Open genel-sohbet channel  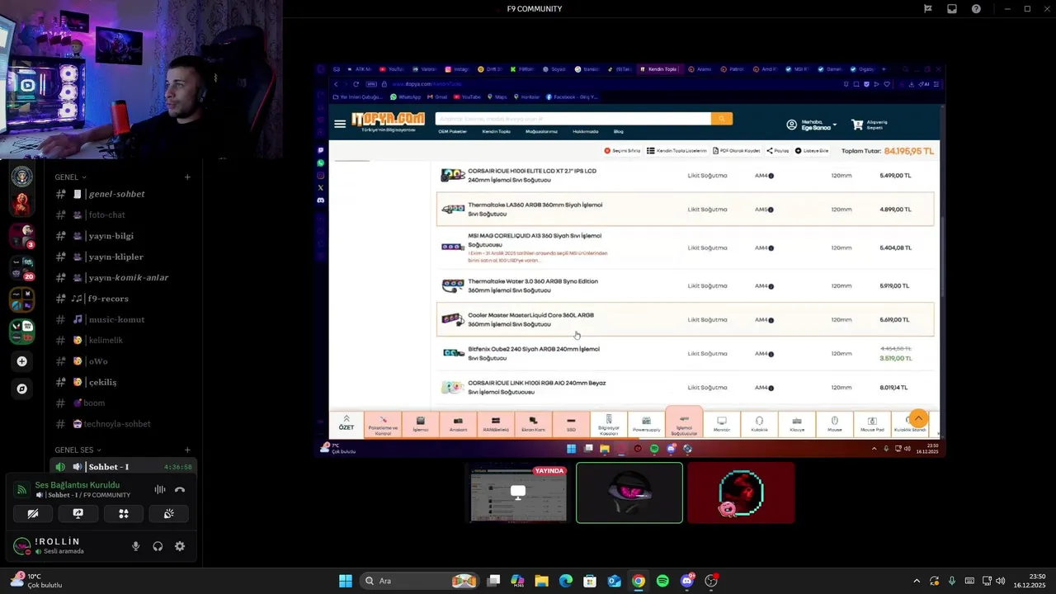116,194
